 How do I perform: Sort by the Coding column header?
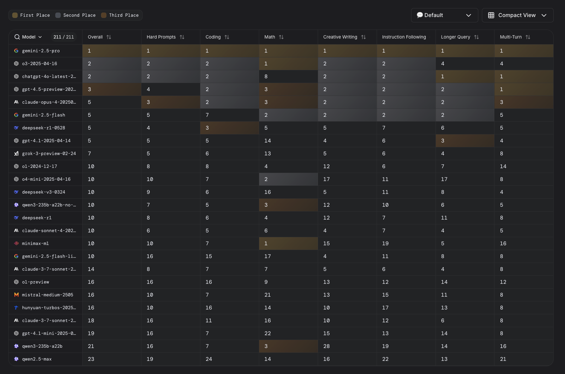[213, 37]
